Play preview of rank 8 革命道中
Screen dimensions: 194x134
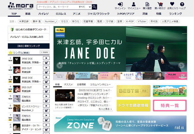point(46,125)
